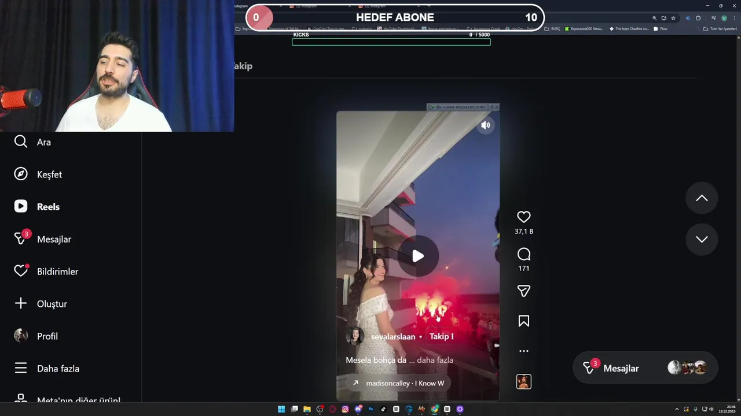Open Mesajlar in the left sidebar

43,239
